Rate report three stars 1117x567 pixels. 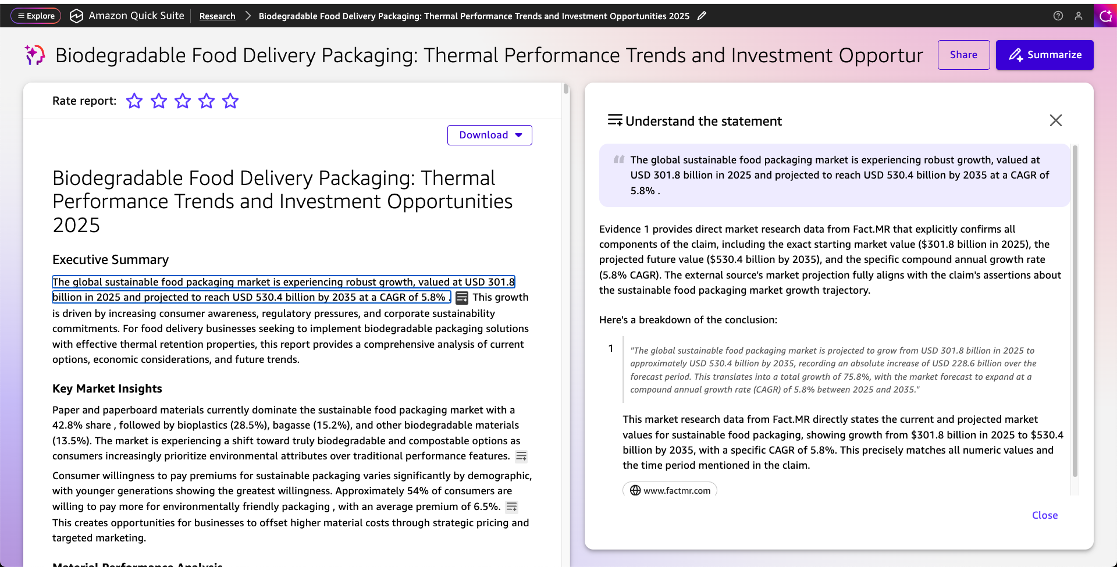[183, 101]
